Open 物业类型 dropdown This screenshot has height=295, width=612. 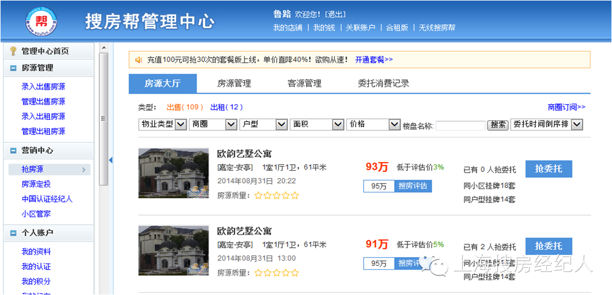162,124
